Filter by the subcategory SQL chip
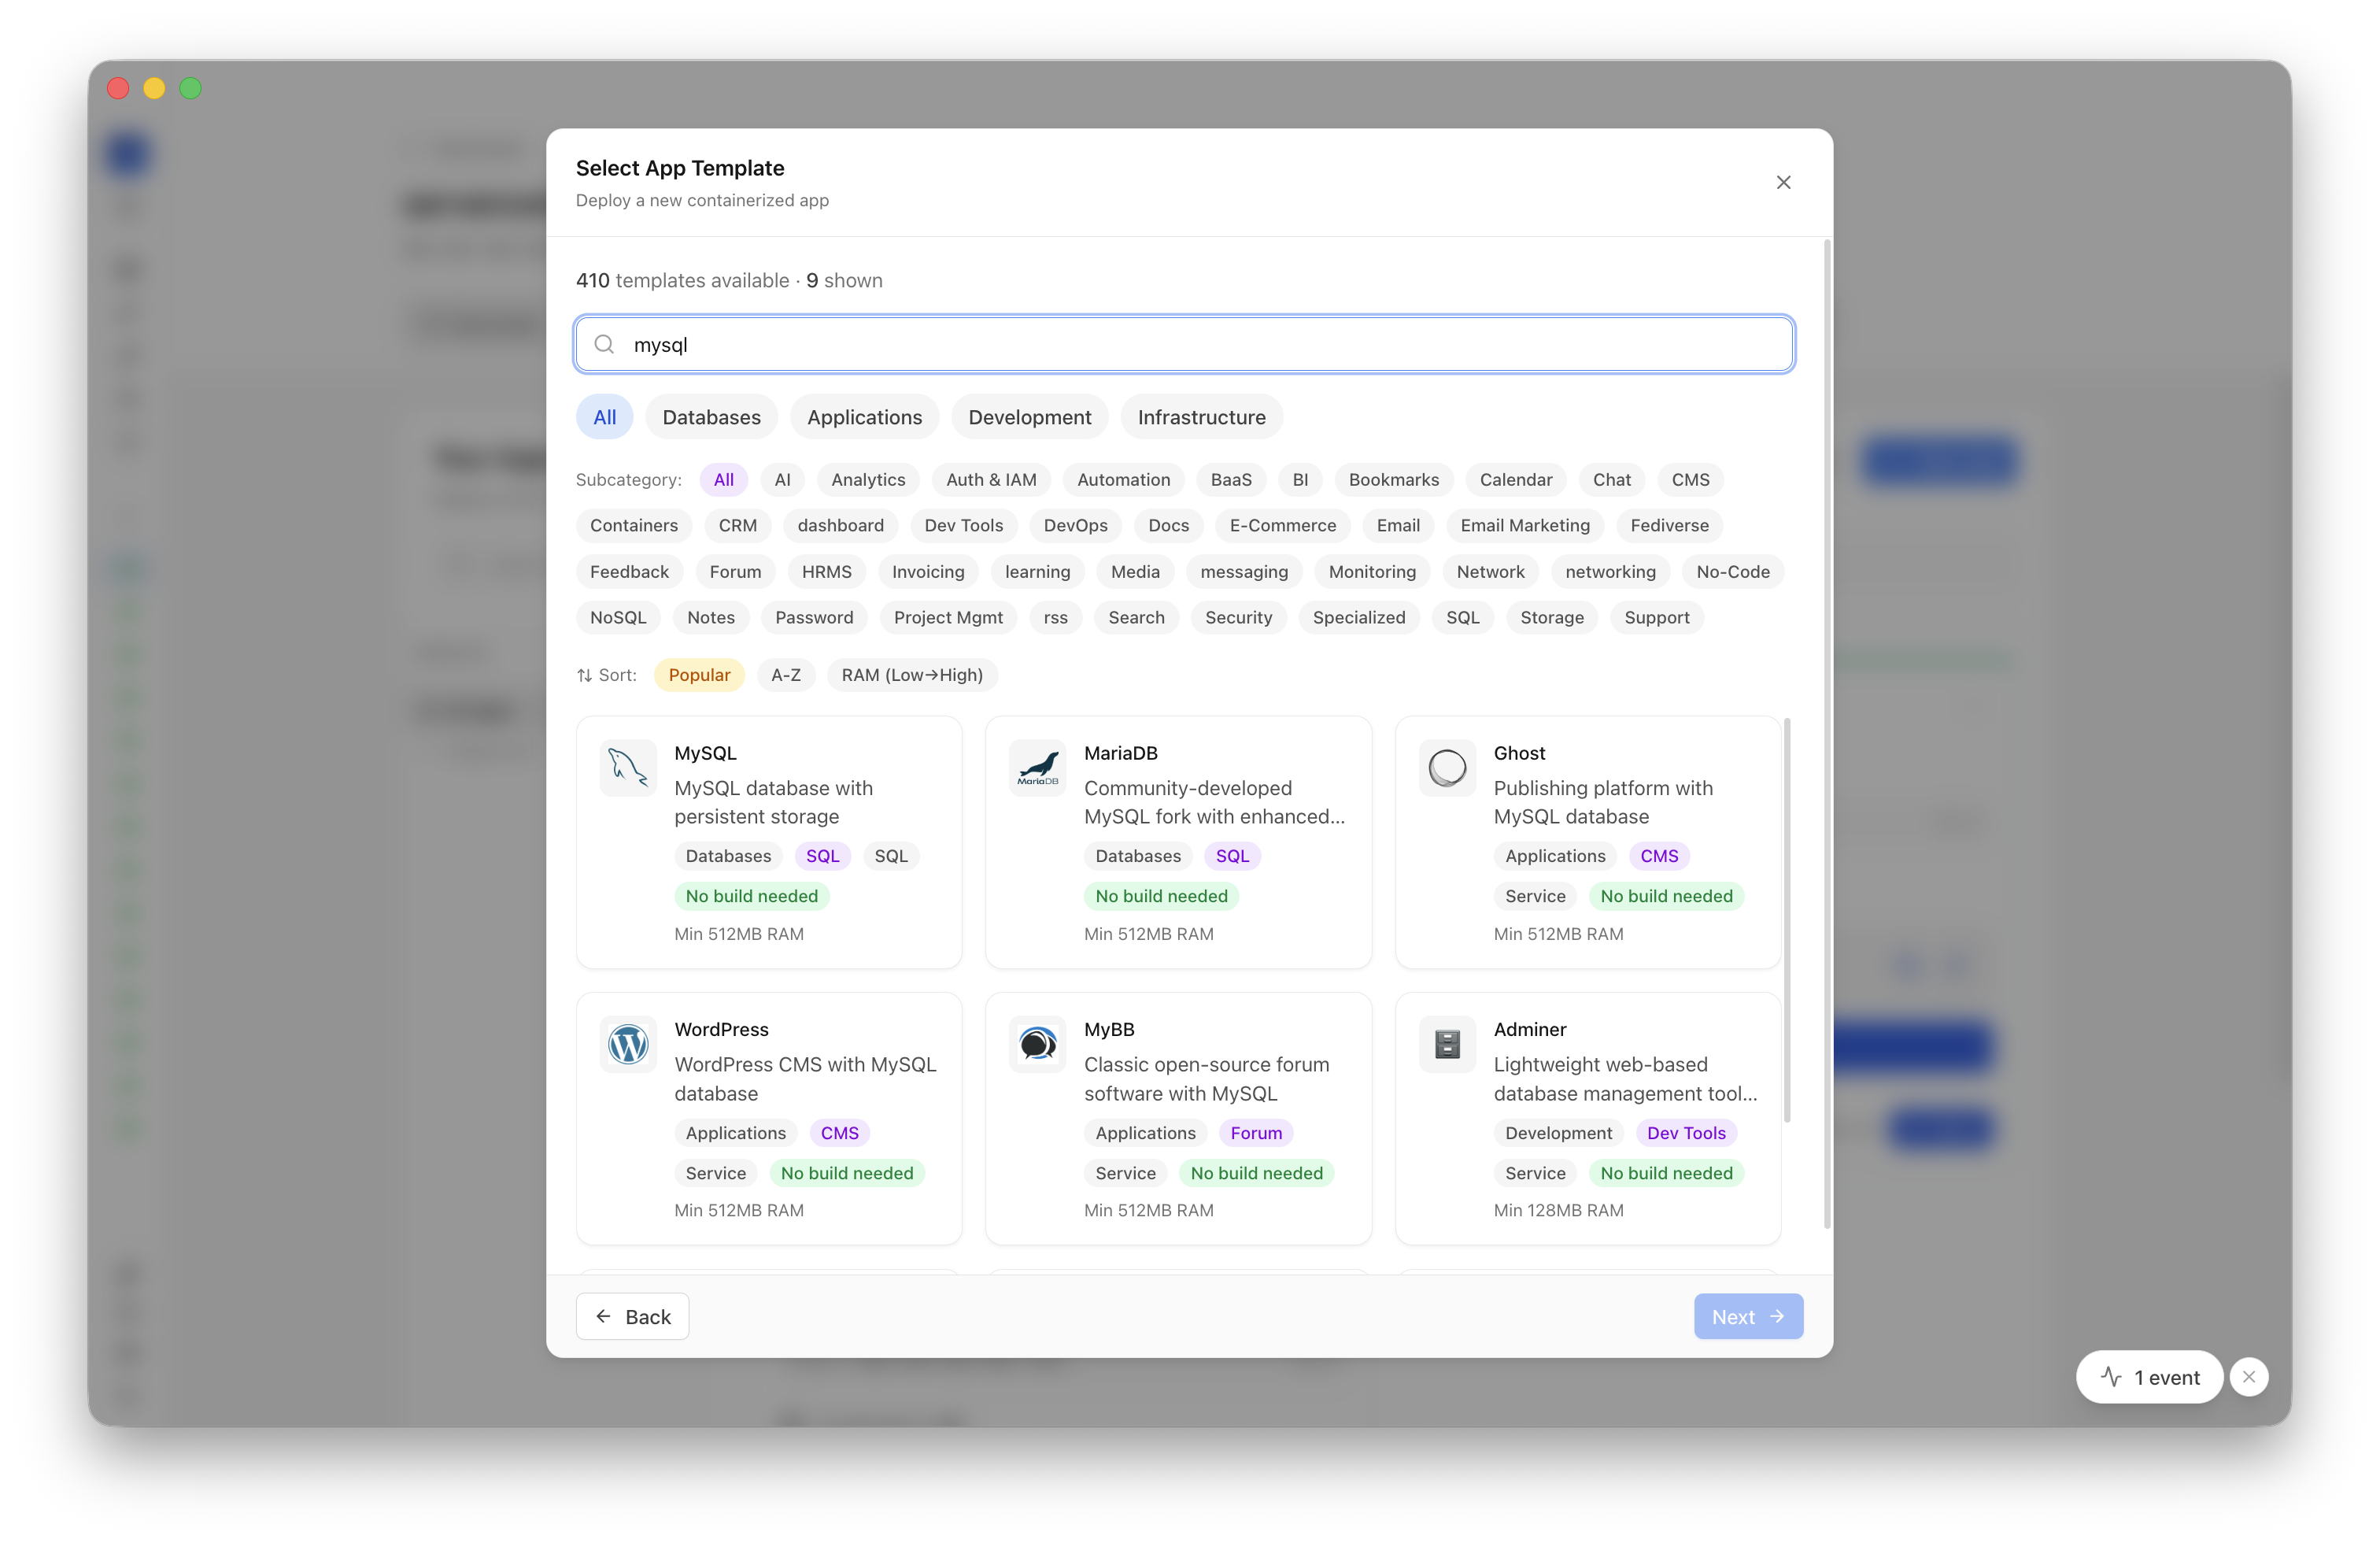This screenshot has height=1543, width=2380. pos(1462,617)
